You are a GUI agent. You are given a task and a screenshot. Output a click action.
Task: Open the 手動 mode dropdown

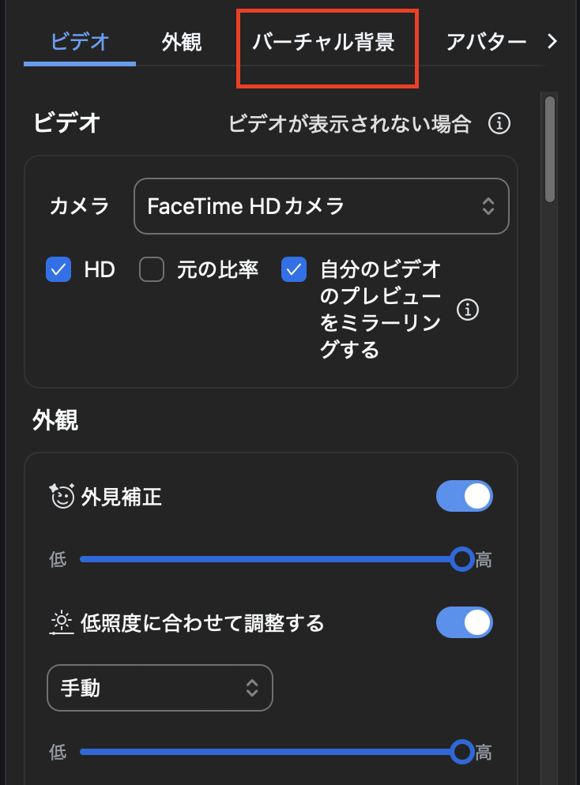[160, 688]
